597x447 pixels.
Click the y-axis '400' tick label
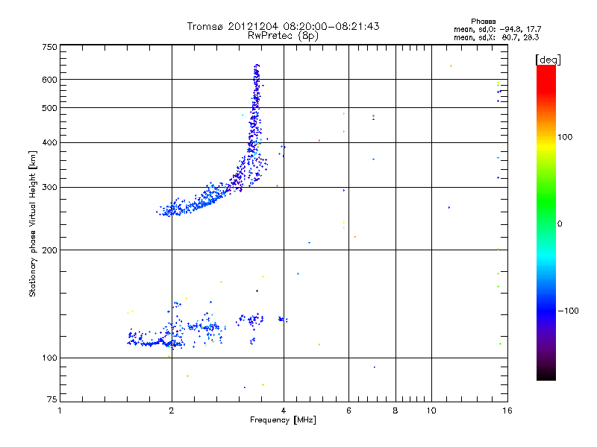49,142
